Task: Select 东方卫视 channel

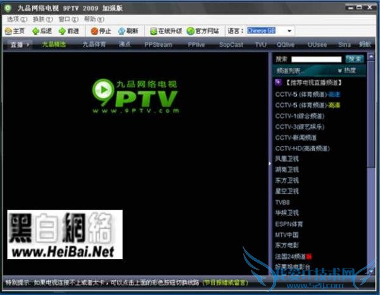Action: [287, 181]
